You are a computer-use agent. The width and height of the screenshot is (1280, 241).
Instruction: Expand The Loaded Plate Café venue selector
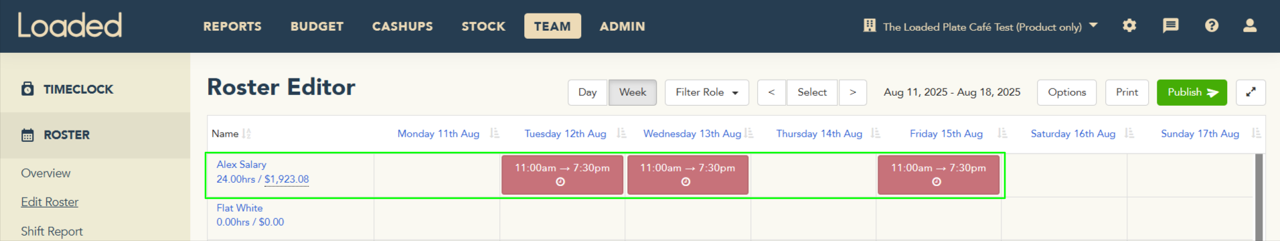point(980,26)
